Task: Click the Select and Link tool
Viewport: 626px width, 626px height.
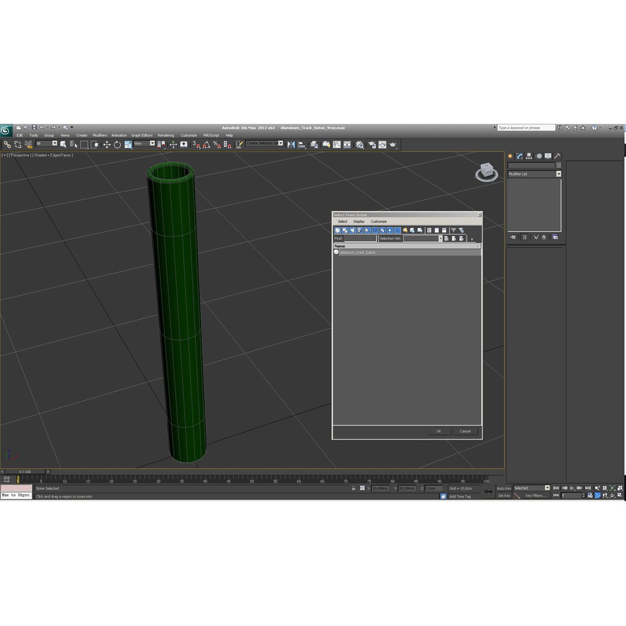Action: click(7, 144)
